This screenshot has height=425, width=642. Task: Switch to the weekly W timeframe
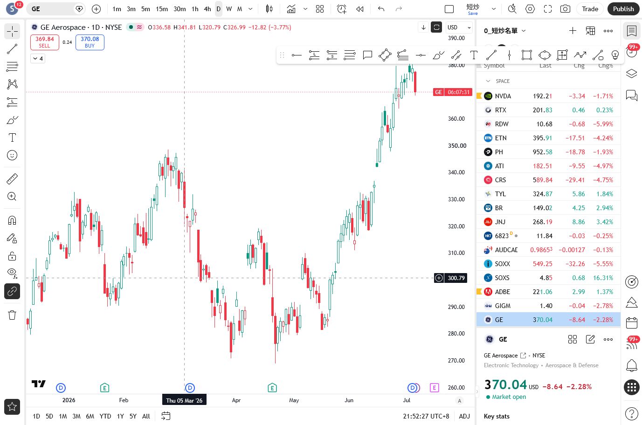(x=229, y=9)
